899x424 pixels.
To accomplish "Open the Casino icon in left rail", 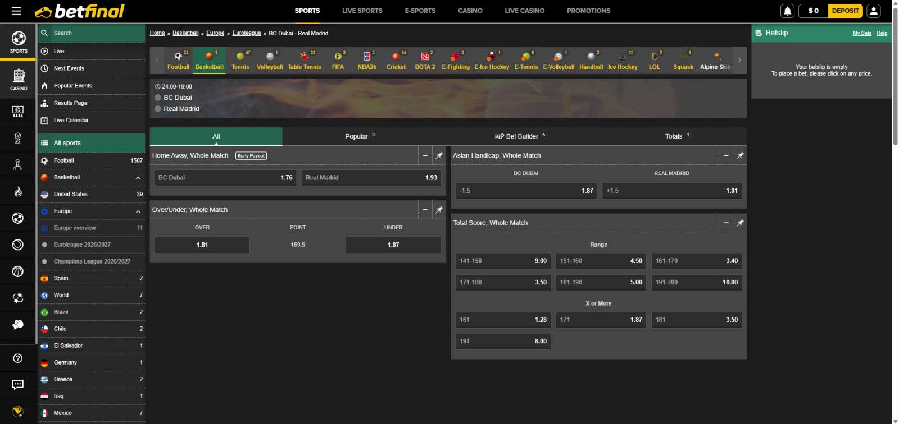I will point(19,79).
